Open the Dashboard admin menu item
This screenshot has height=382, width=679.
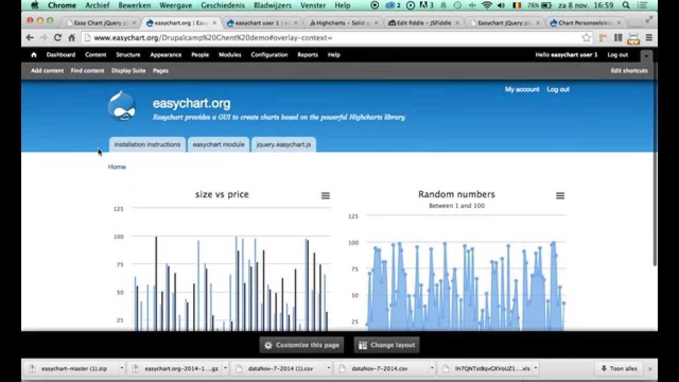tap(60, 55)
